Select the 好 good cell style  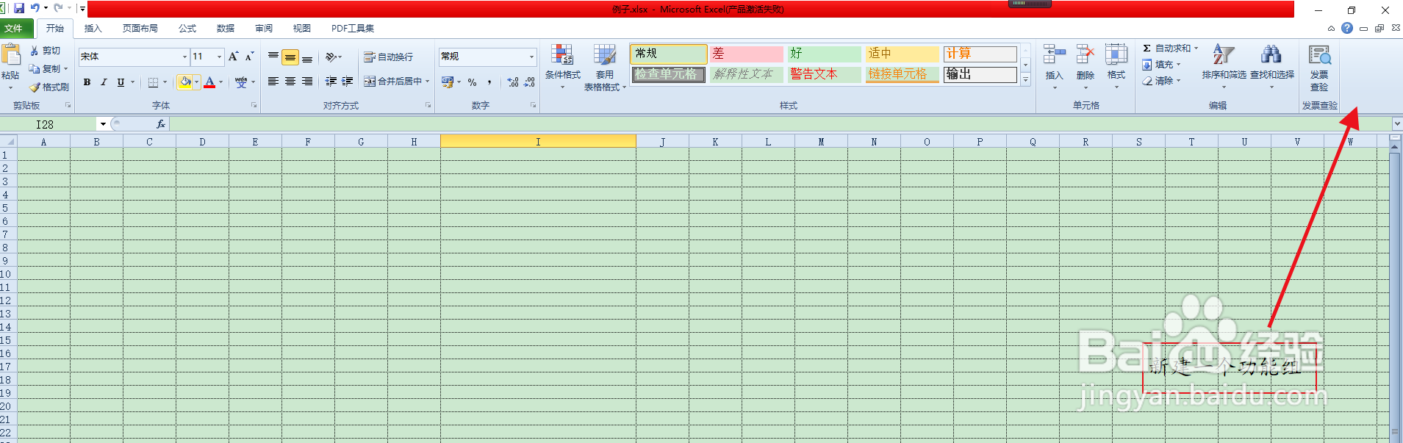click(x=825, y=54)
